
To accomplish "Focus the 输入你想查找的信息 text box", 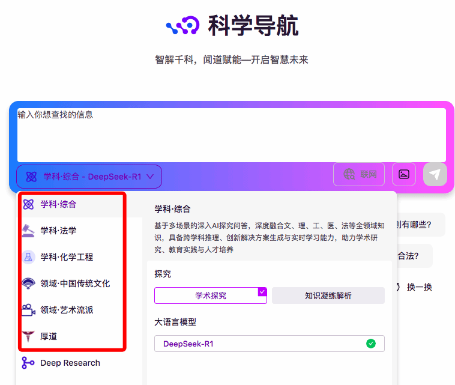I will [x=231, y=135].
